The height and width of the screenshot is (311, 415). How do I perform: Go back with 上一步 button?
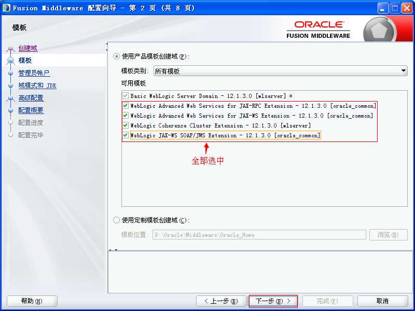click(x=222, y=301)
